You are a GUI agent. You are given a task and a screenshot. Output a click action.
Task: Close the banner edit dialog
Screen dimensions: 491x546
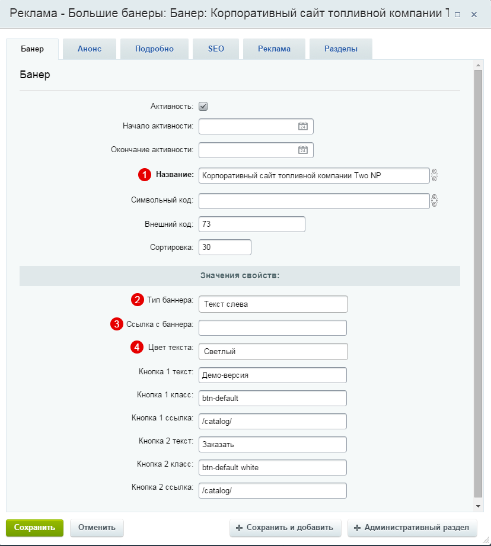(474, 15)
